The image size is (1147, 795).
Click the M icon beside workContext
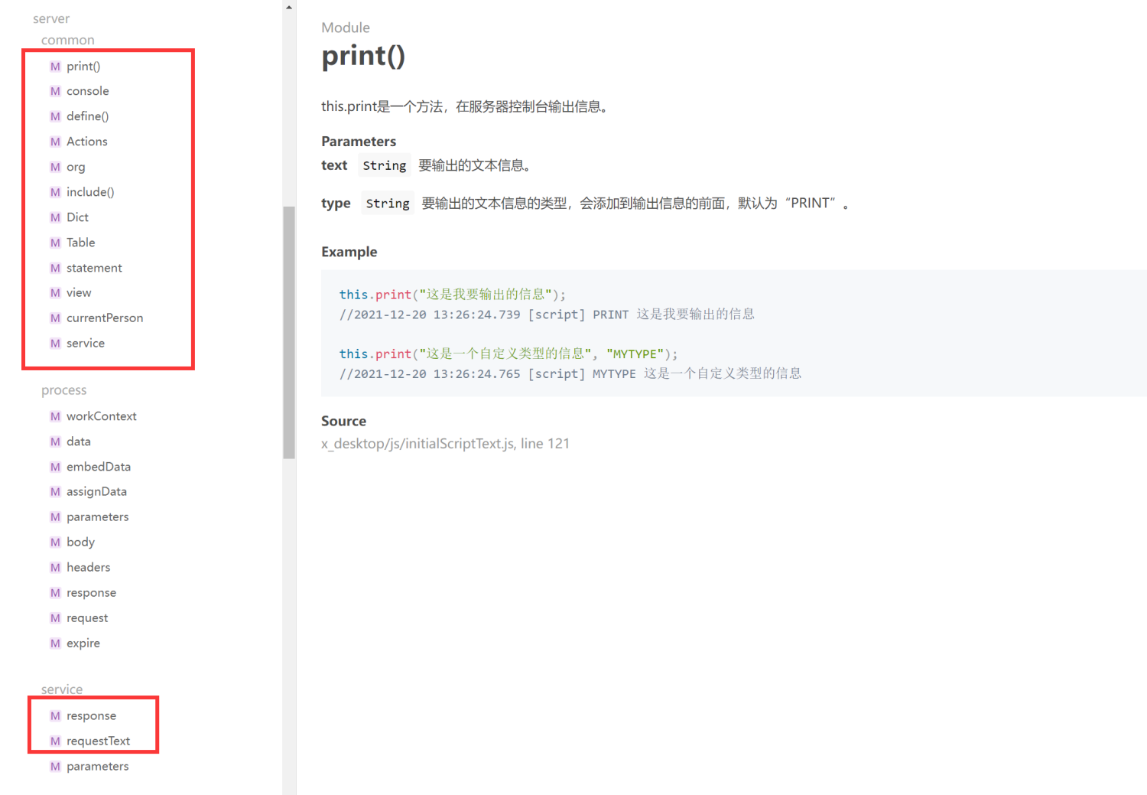click(55, 416)
